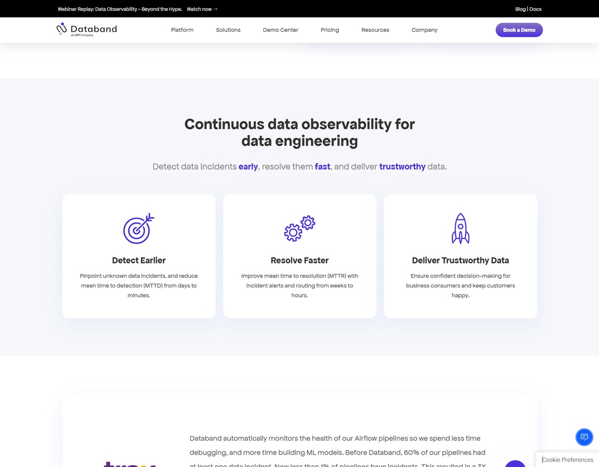Click the Airflow pipelines testimonial text
The image size is (599, 467).
pos(337,452)
